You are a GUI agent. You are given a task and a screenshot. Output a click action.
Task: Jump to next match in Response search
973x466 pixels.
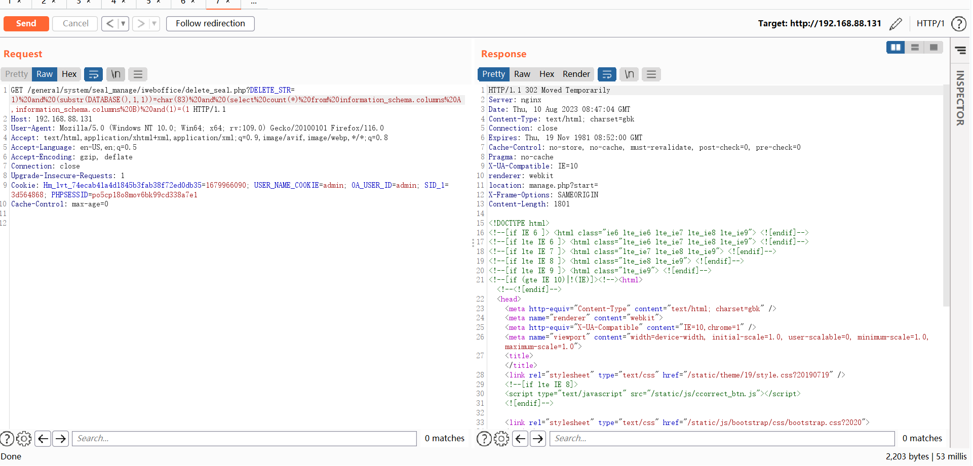[x=538, y=439]
